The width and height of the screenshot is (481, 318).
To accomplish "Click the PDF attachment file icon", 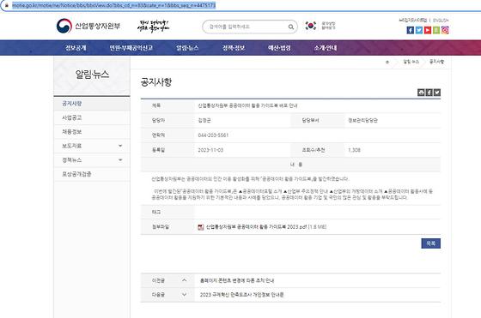I will pos(201,227).
